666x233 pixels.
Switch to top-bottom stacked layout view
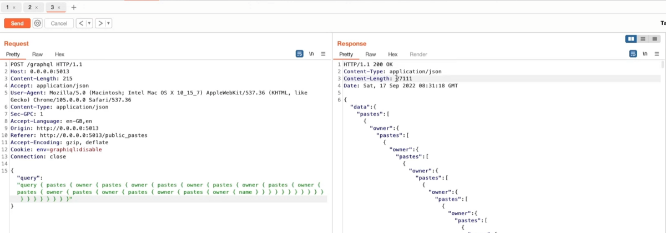pos(643,39)
